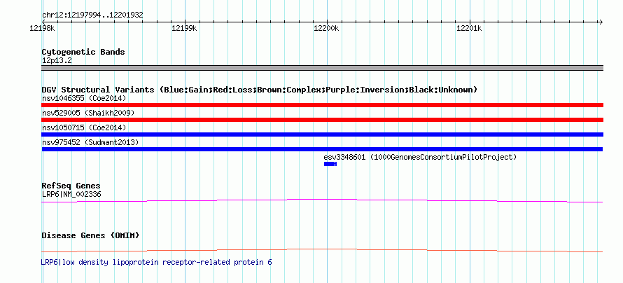The height and width of the screenshot is (283, 623).
Task: Click the 12201k ruler tick label
Action: pos(469,28)
